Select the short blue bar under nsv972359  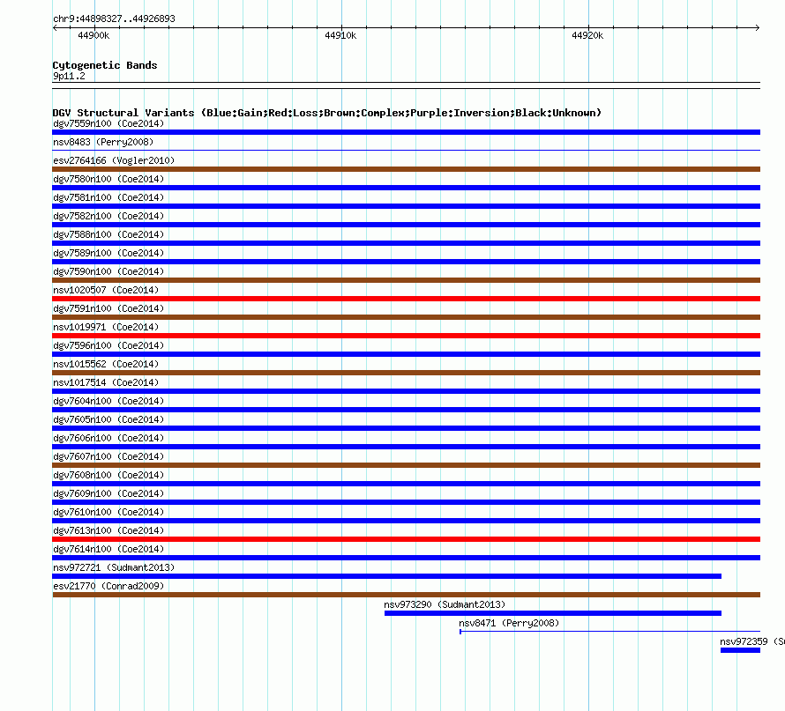pyautogui.click(x=740, y=650)
